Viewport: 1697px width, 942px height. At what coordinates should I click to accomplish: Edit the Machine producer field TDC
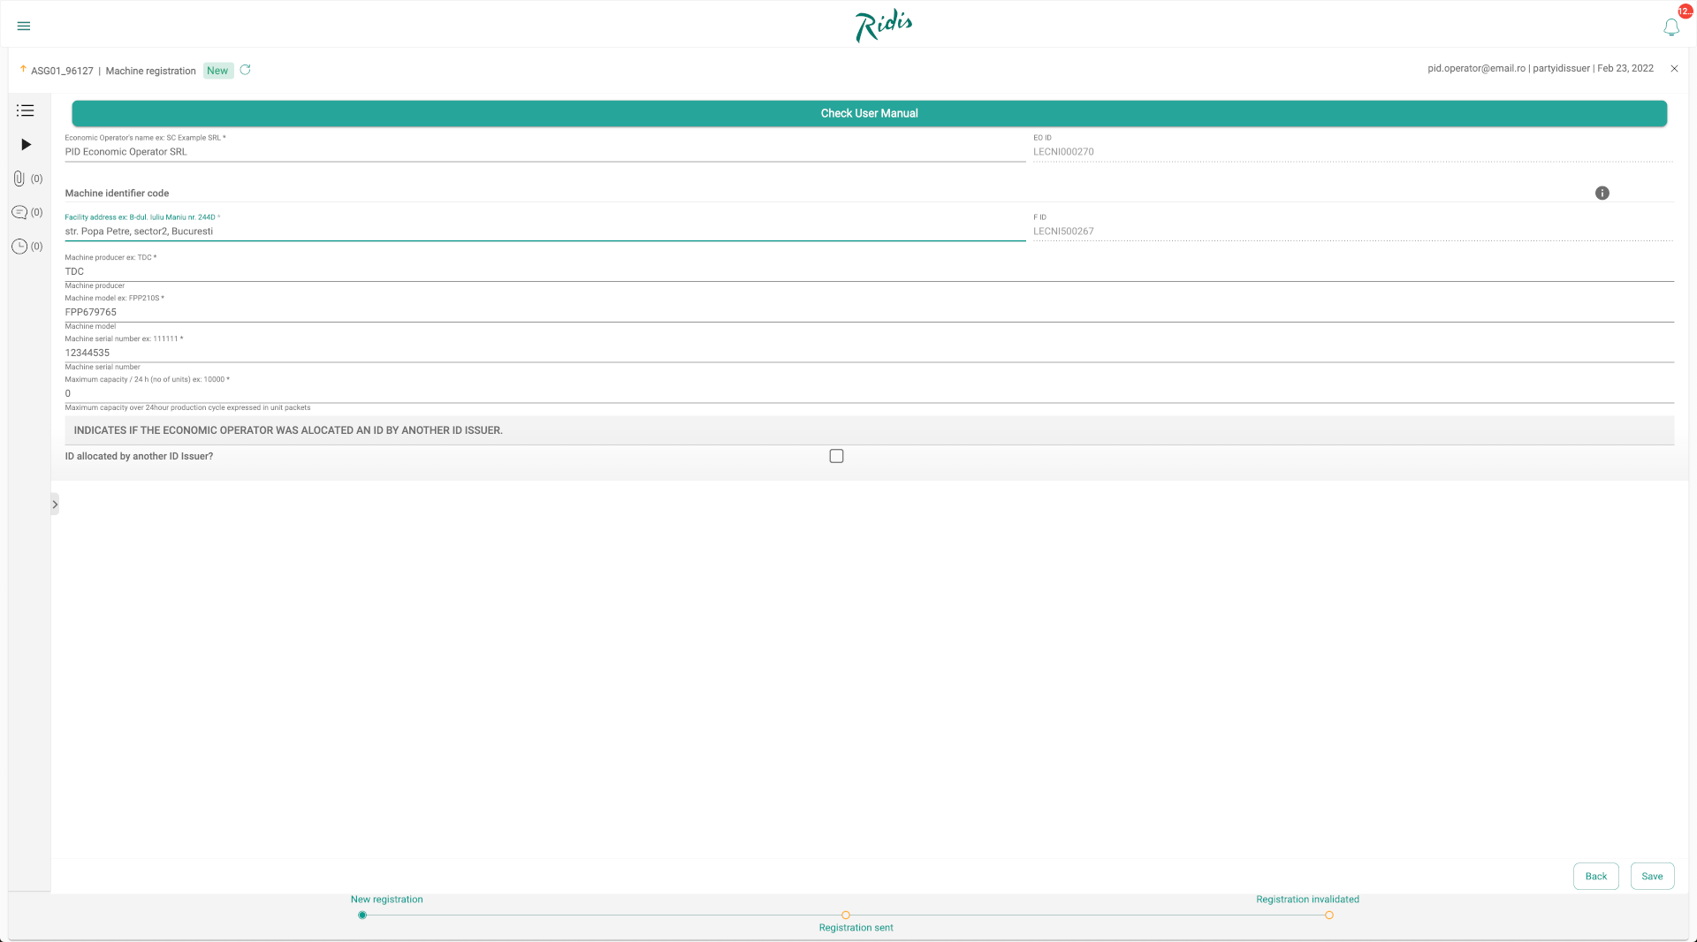point(869,272)
